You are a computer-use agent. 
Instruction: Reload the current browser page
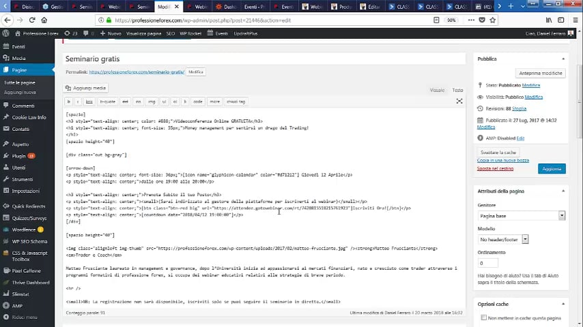tap(32, 20)
